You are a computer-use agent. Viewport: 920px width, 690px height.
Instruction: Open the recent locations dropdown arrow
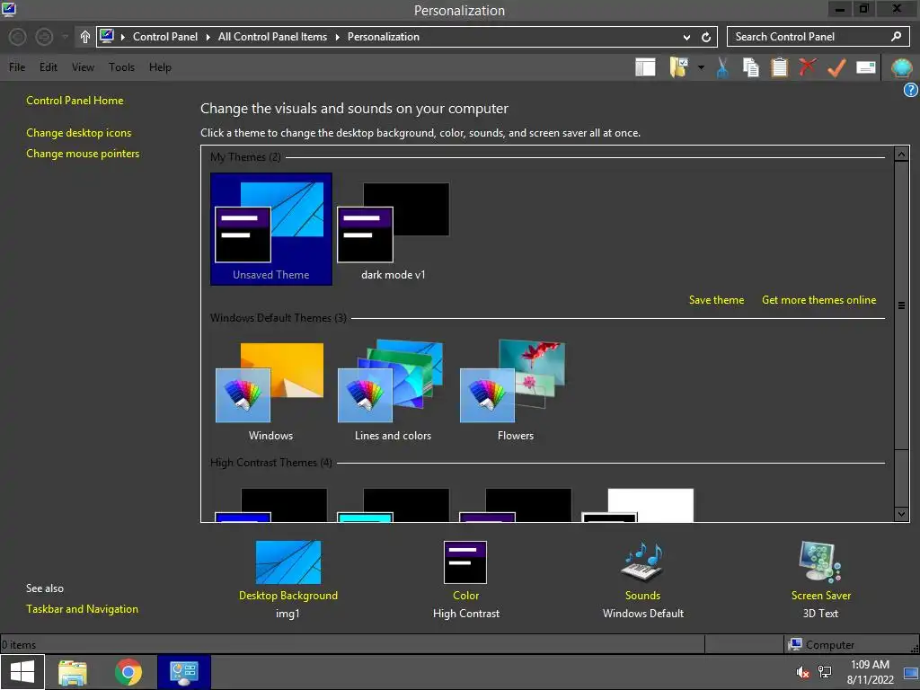tap(65, 37)
